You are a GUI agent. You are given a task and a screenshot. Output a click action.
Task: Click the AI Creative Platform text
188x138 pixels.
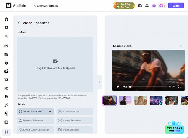(46, 6)
